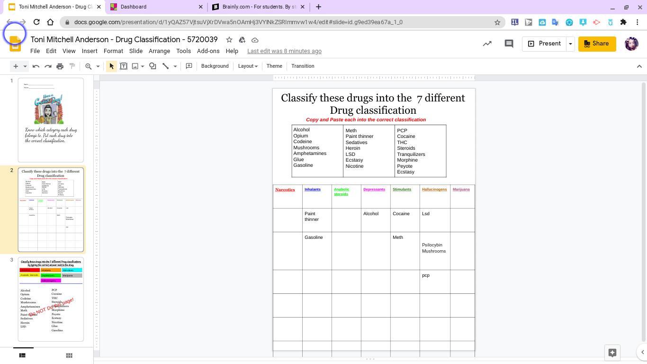Star this presentation
Screen dimensions: 647x364
click(229, 40)
